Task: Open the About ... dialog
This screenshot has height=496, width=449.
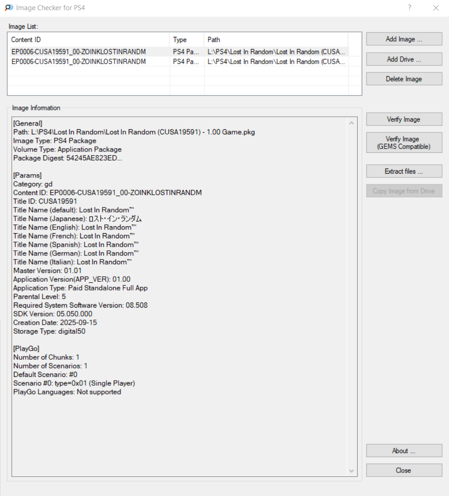Action: 404,451
